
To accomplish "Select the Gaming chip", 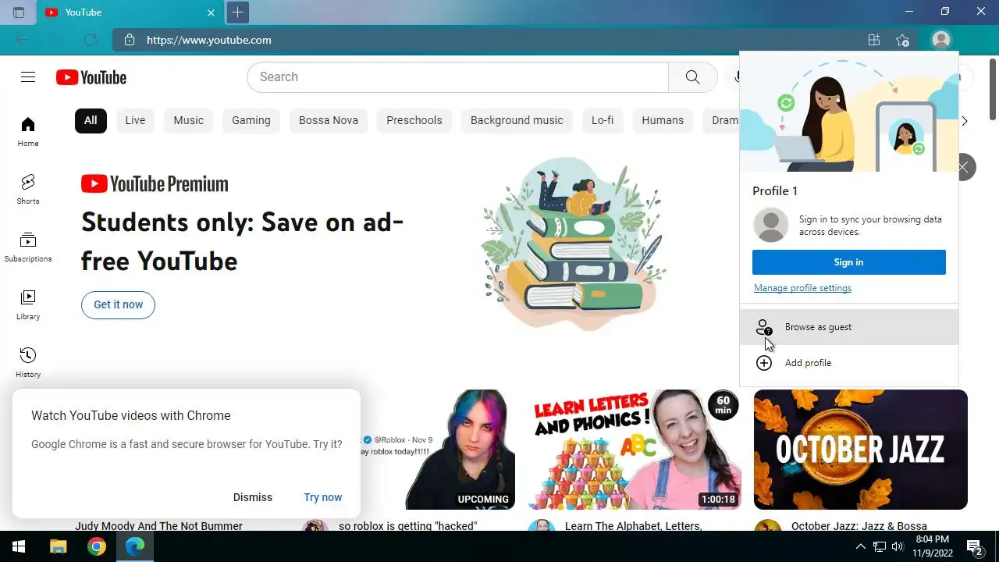I will click(x=251, y=120).
